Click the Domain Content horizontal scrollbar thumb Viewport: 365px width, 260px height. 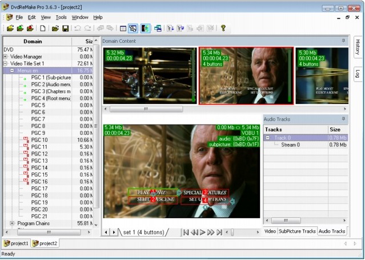pos(146,109)
